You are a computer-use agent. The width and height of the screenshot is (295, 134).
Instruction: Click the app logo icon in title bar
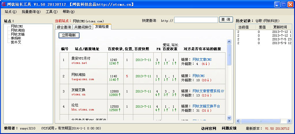pyautogui.click(x=4, y=4)
